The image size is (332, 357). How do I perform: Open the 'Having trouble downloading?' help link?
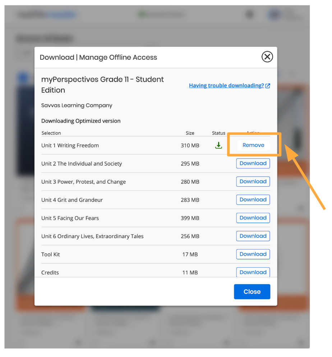pos(226,85)
